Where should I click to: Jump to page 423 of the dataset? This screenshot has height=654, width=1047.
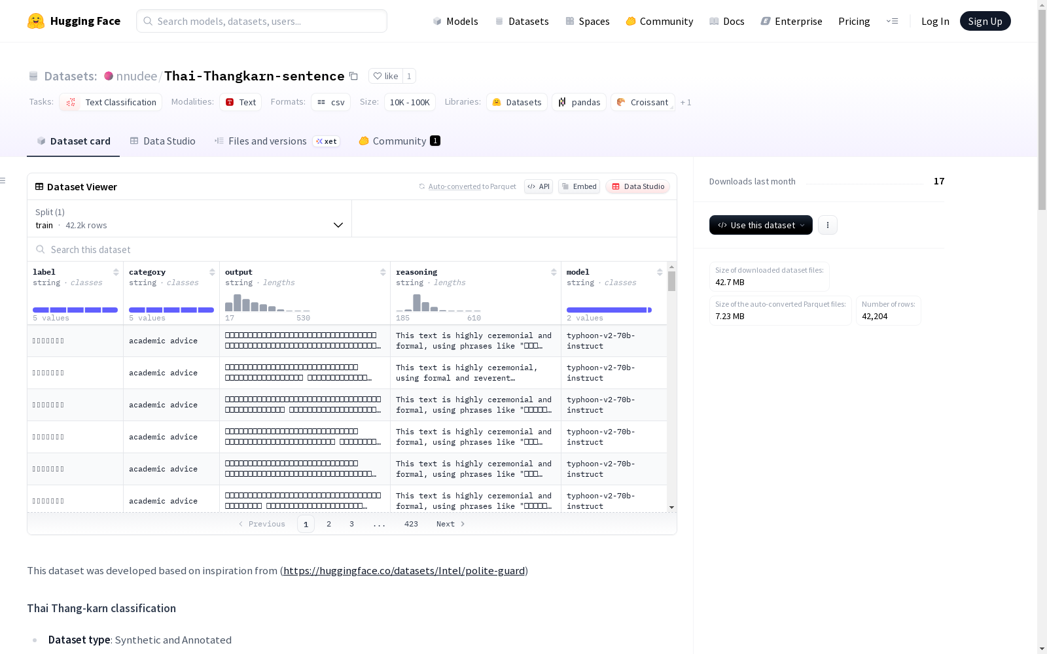coord(411,524)
